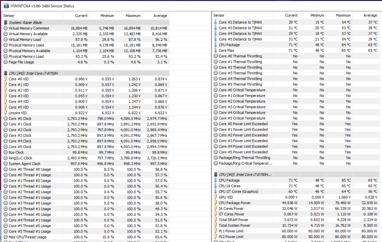382x242 pixels.
Task: Select the Total System Power row
Action: [296, 225]
